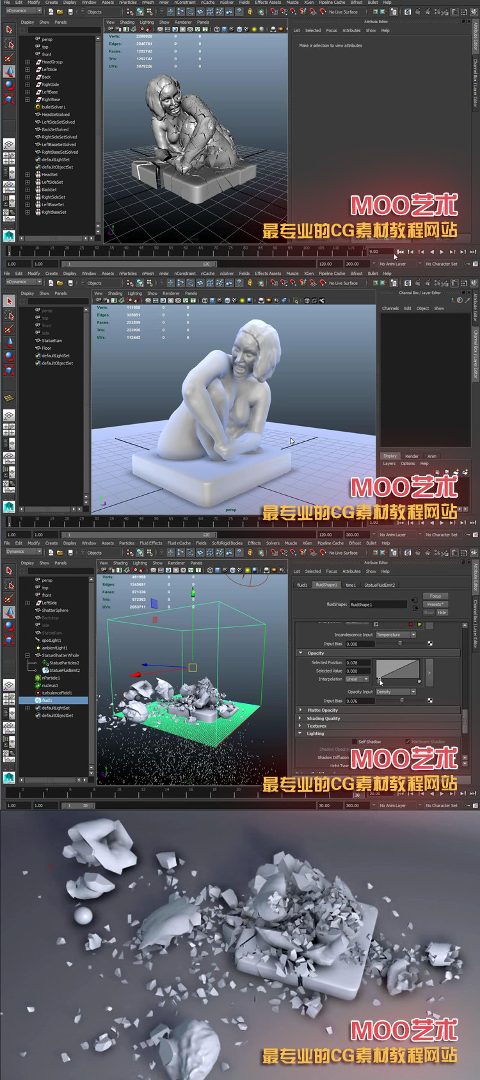Activate the Paint selection tool in top Maya window
Screen dimensions: 480x1080
(9, 58)
